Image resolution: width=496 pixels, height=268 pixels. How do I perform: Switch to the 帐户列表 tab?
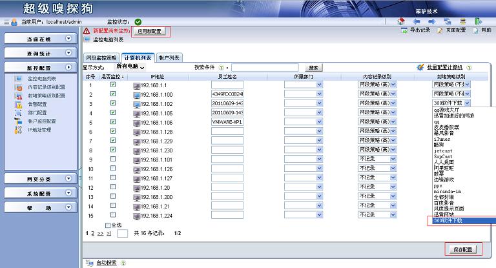[x=170, y=57]
